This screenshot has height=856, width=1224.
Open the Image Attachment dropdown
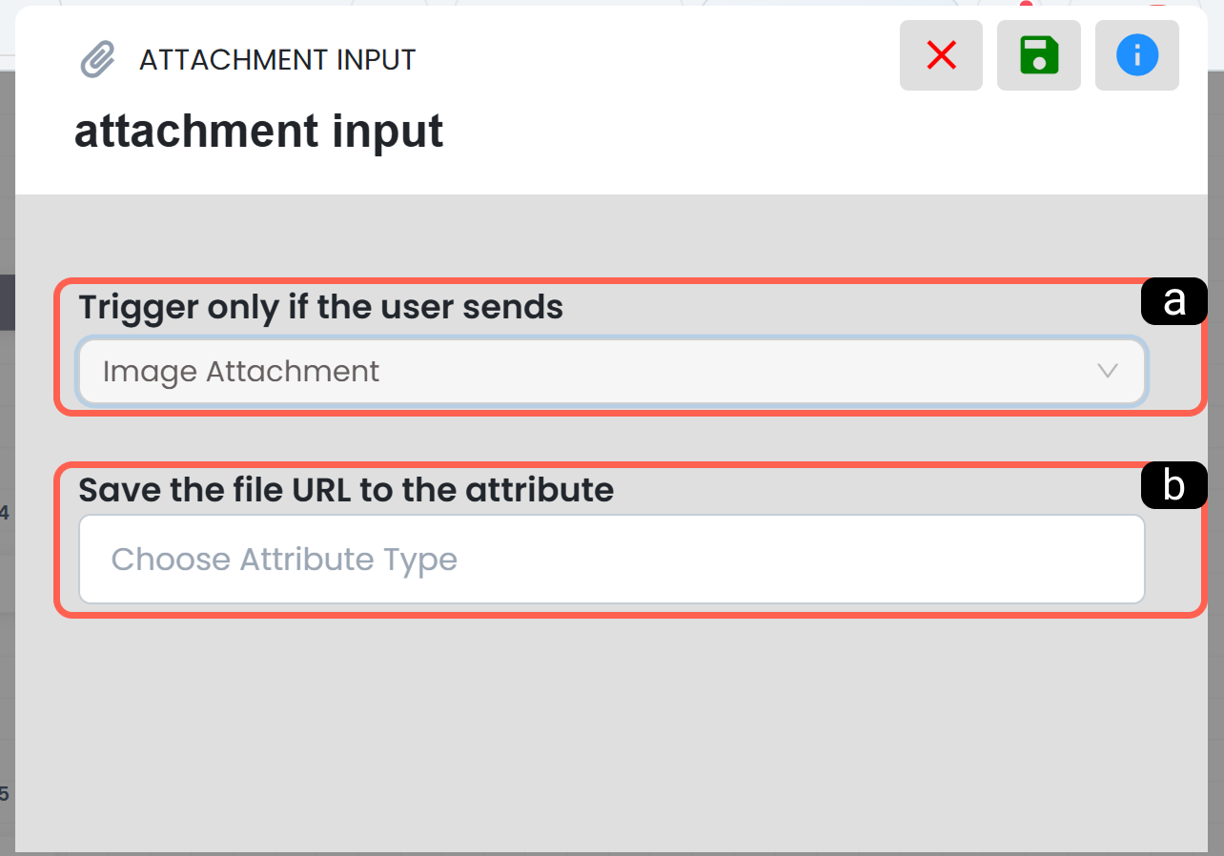click(612, 371)
